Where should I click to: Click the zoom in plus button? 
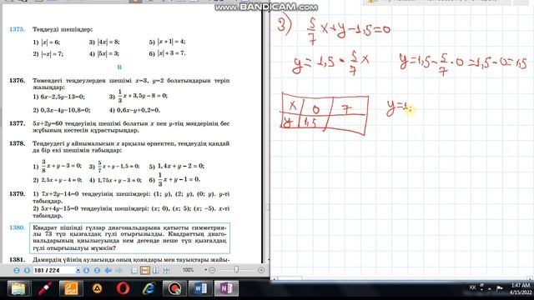pyautogui.click(x=261, y=270)
